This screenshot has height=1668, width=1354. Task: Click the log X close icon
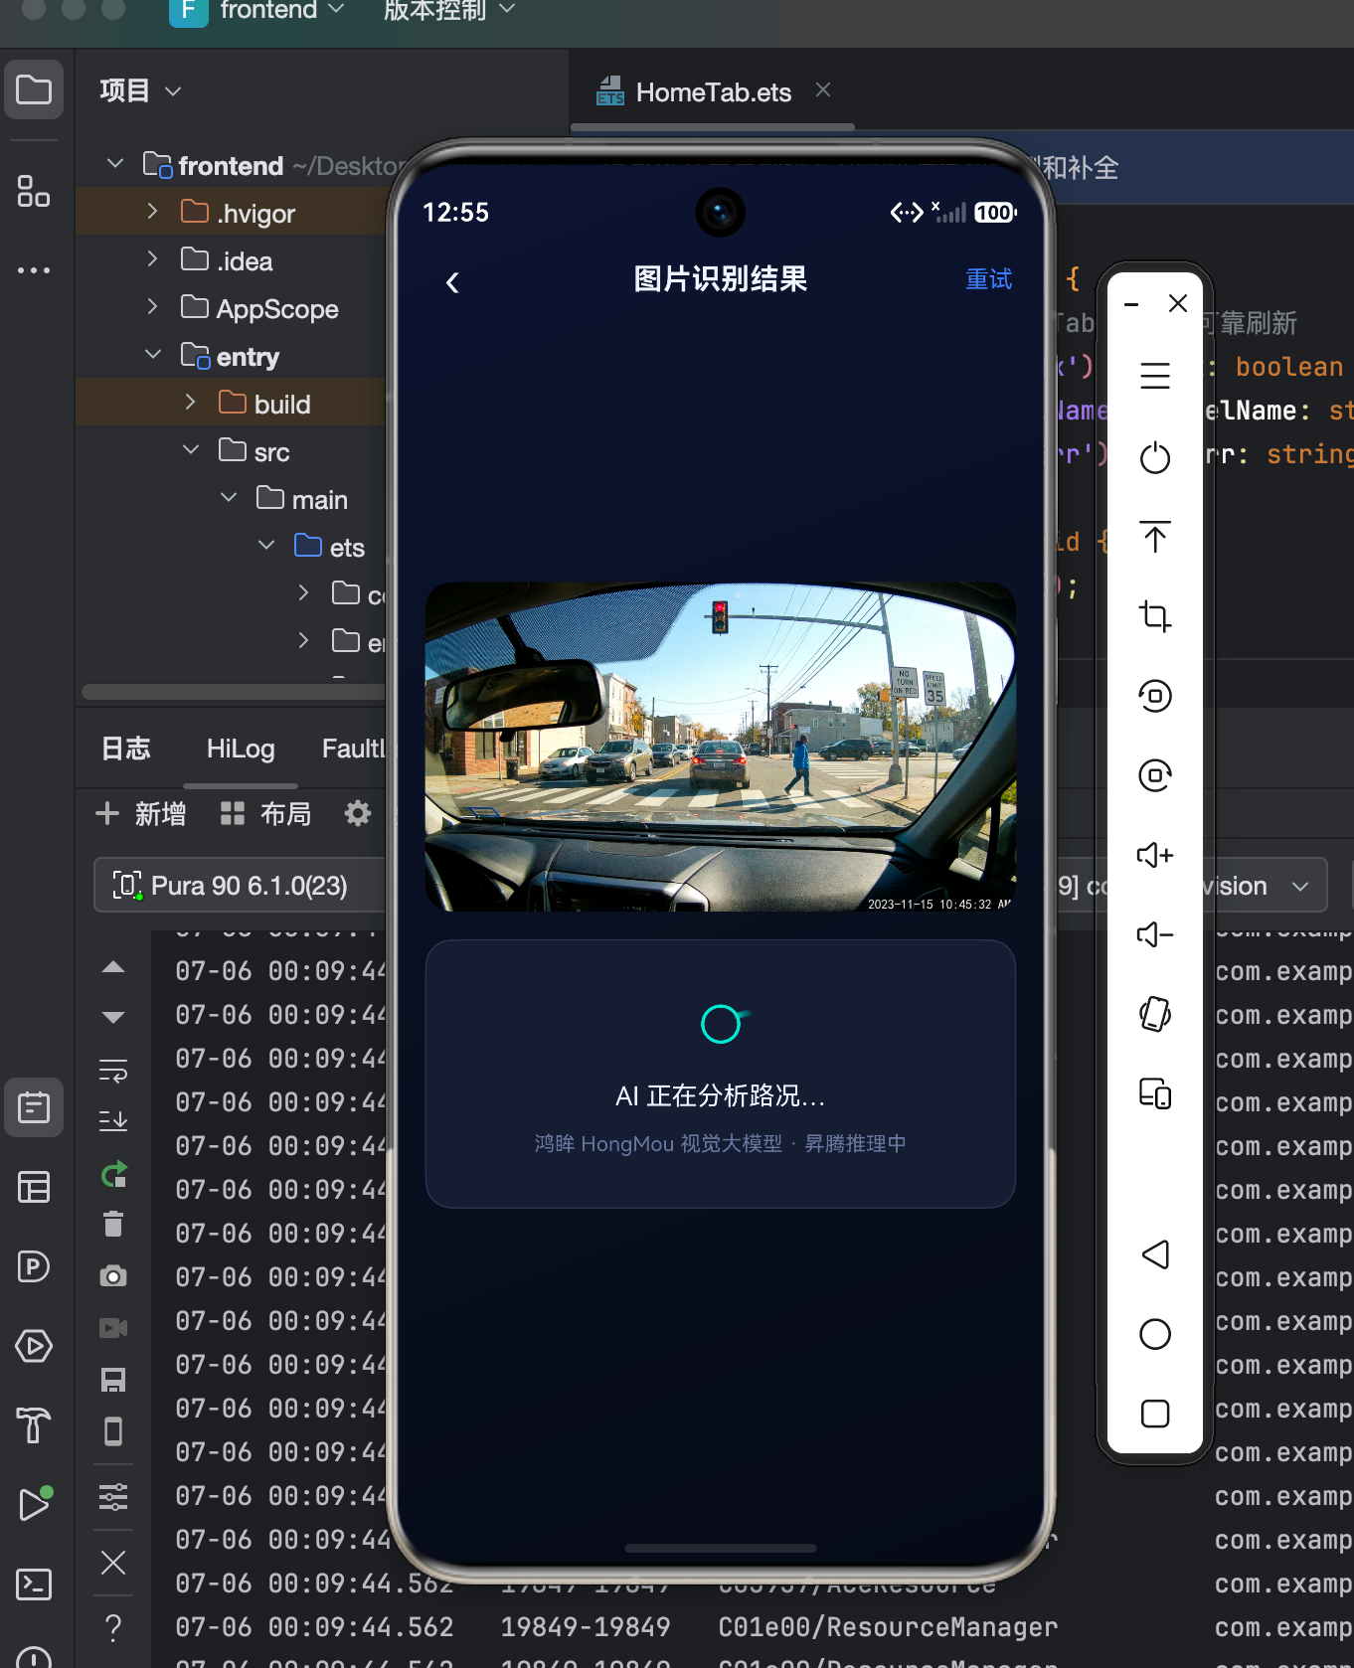click(113, 1563)
